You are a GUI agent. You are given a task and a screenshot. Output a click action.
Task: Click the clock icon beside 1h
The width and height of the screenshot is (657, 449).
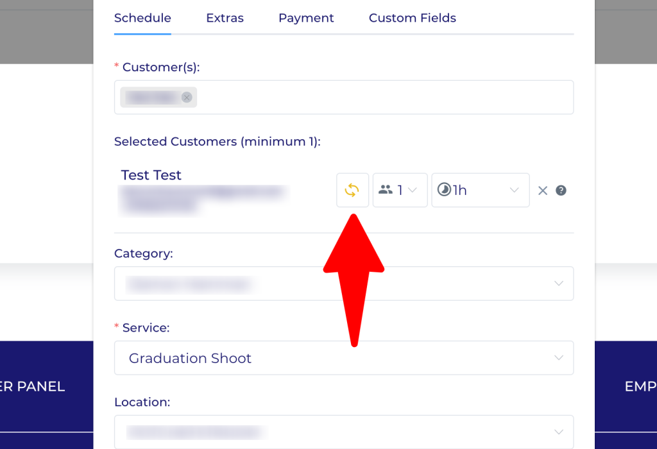[x=444, y=190]
